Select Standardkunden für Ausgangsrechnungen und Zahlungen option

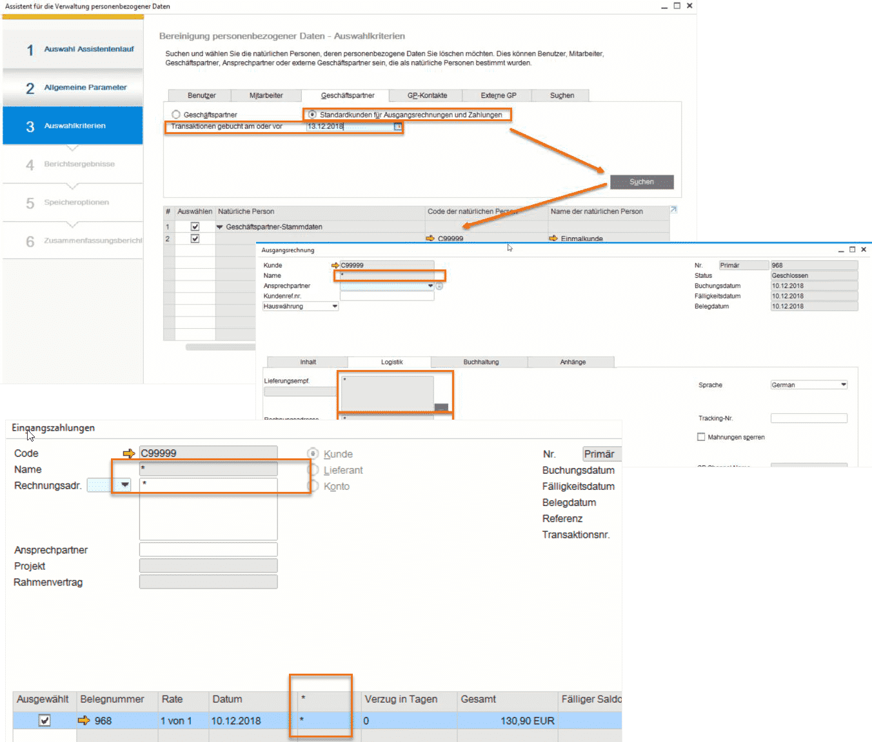(x=312, y=115)
